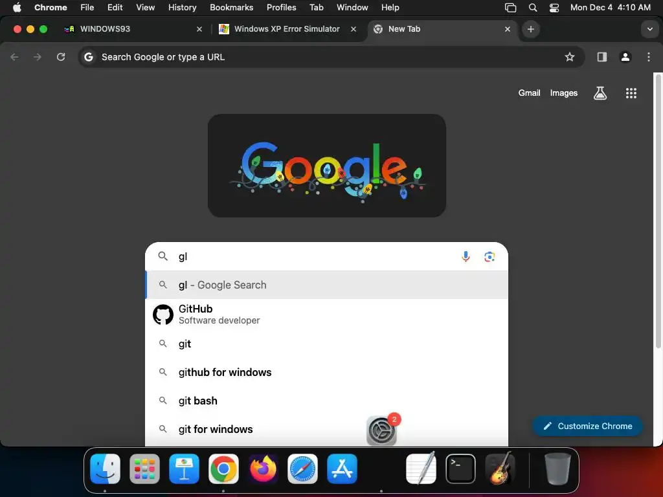Click the Google G icon in address bar
Image resolution: width=663 pixels, height=497 pixels.
88,57
